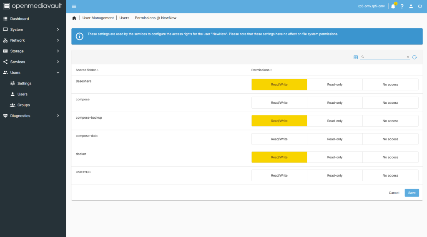Screen dimensions: 427x237
Task: Set compose folder to Read/Write
Action: 279,103
